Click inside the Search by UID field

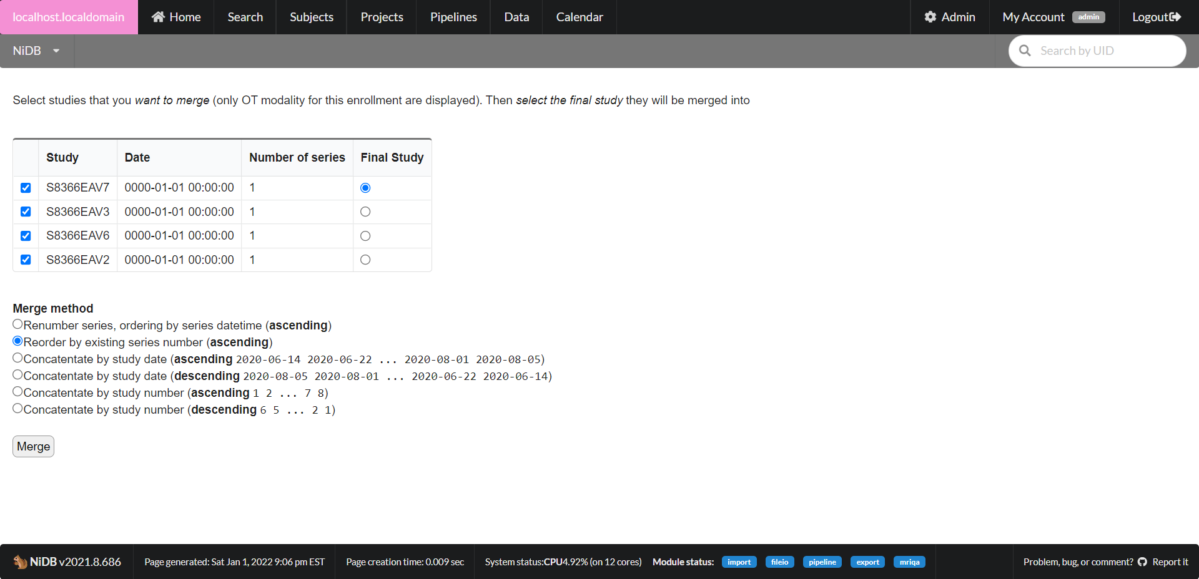coord(1099,51)
